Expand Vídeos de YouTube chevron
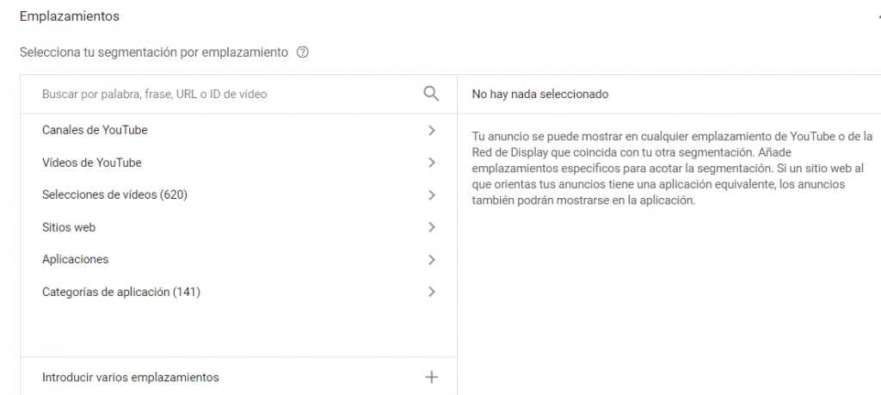Screen dimensions: 881x395 point(432,163)
